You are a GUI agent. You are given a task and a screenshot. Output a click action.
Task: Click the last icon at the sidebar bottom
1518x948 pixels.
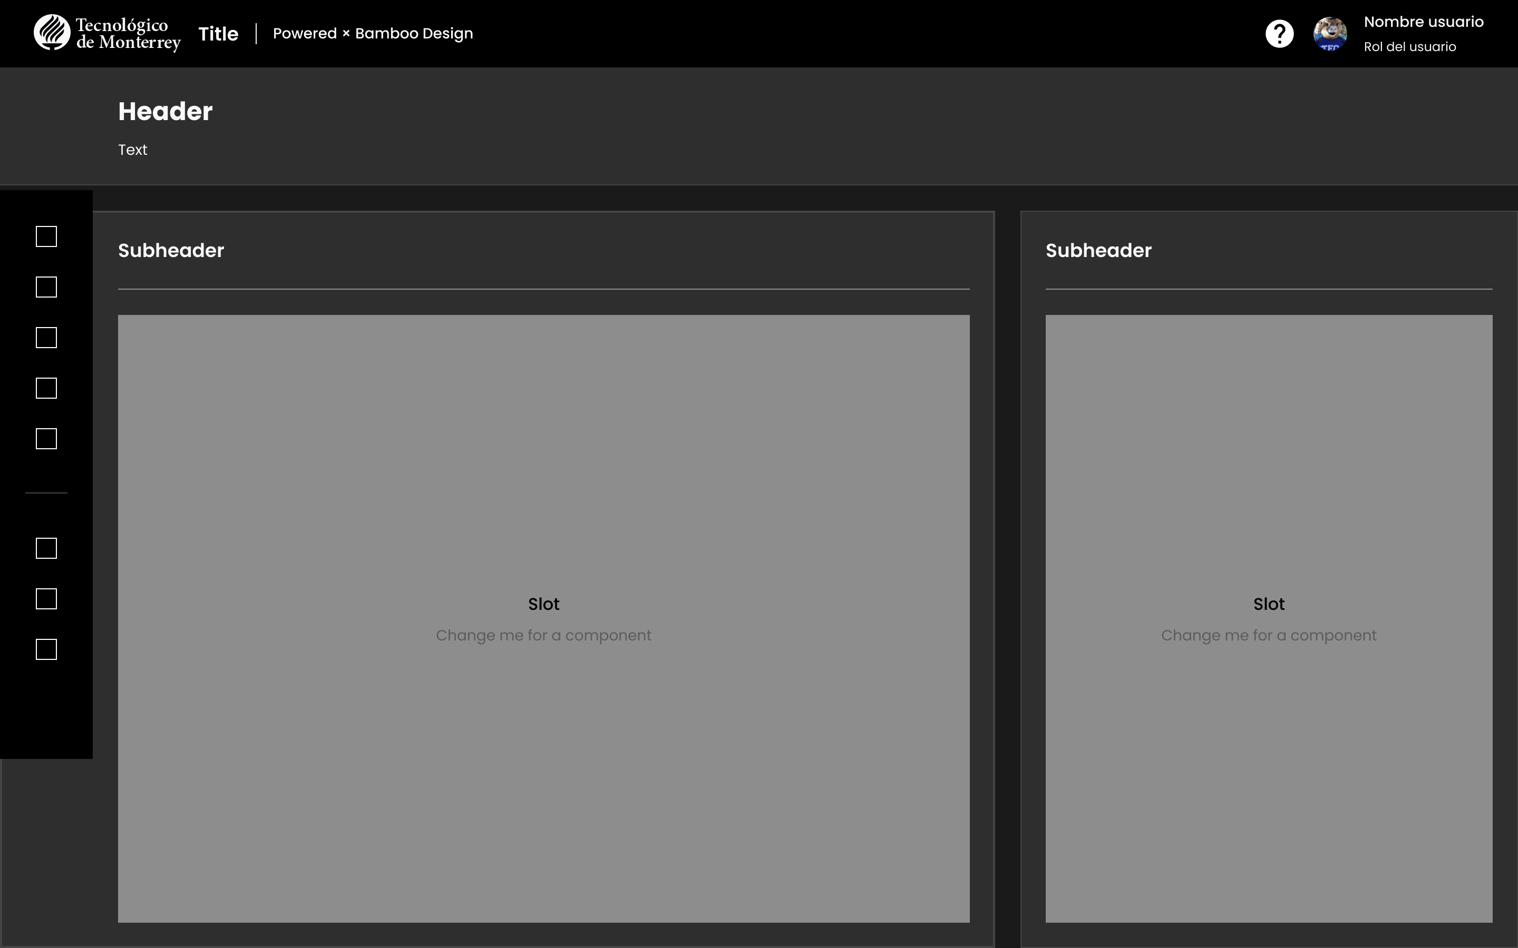click(46, 649)
